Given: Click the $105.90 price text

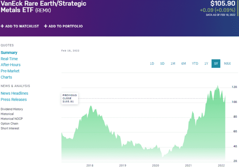Looking at the screenshot, I should click(223, 4).
